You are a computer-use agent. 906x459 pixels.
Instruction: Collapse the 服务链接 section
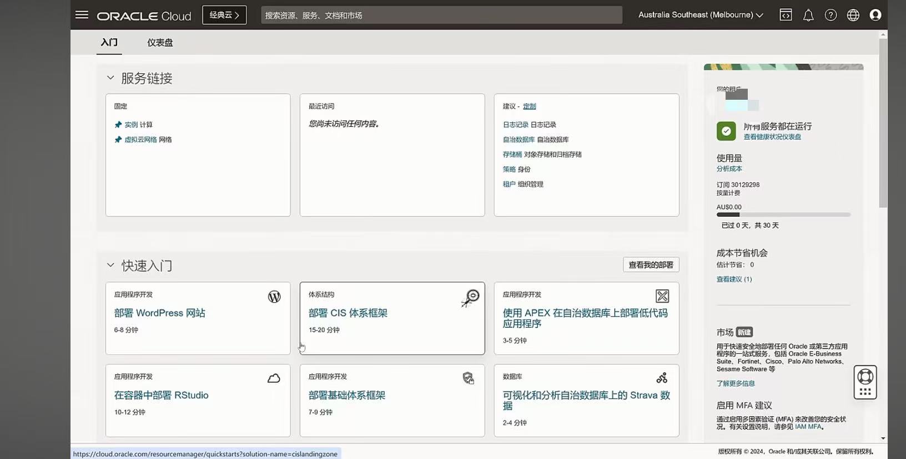click(x=110, y=78)
